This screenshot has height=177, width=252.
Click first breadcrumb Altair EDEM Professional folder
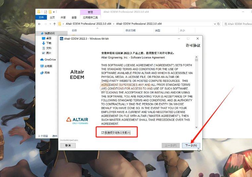point(89,24)
